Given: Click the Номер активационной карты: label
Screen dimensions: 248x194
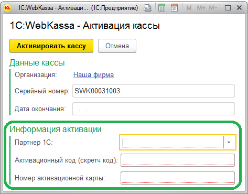Looking at the screenshot, I should click(60, 178).
